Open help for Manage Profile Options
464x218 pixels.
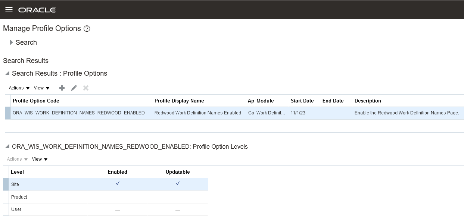pos(87,29)
